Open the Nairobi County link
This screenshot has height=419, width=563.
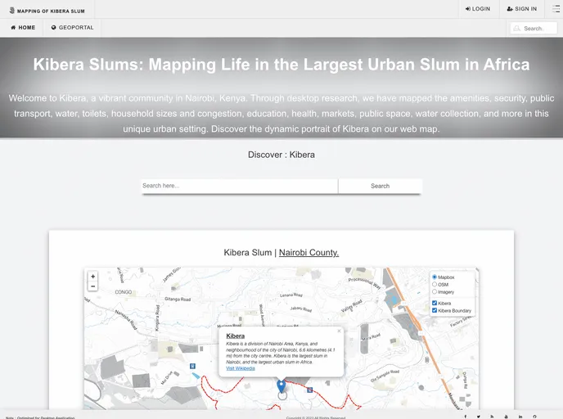click(x=309, y=253)
